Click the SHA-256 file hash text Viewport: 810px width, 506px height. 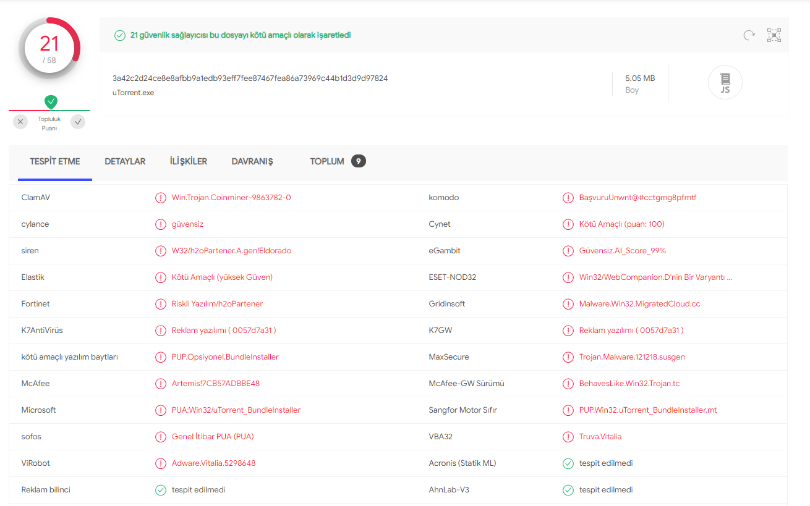[250, 78]
